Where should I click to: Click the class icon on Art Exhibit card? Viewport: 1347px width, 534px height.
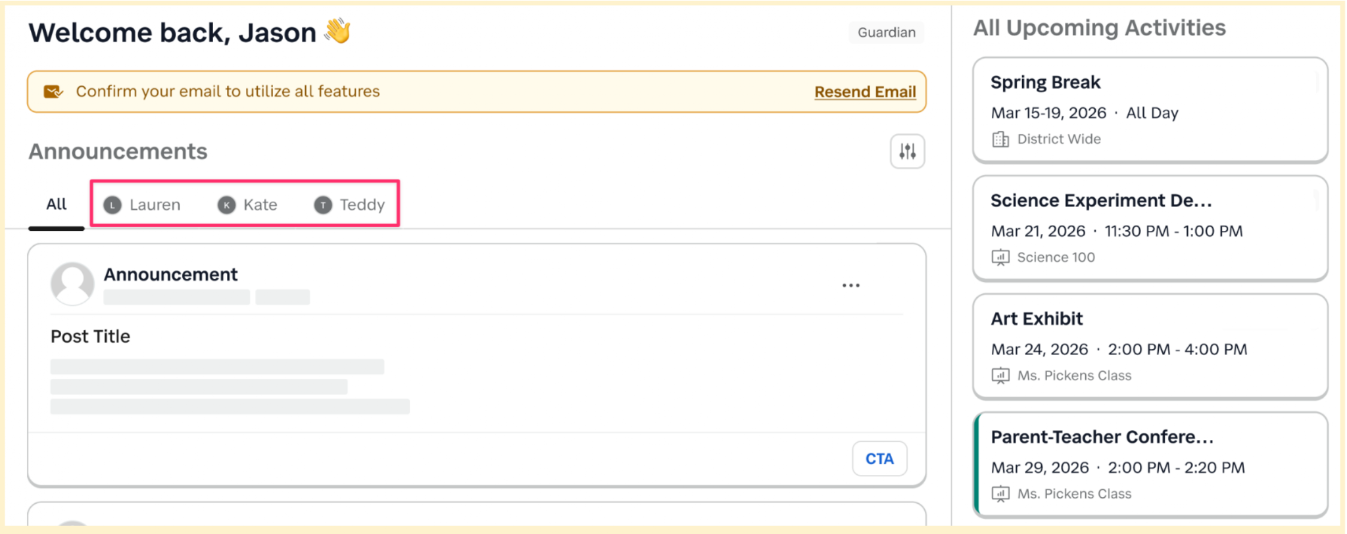(1000, 376)
